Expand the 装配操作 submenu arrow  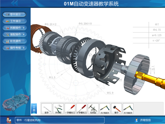(24, 34)
